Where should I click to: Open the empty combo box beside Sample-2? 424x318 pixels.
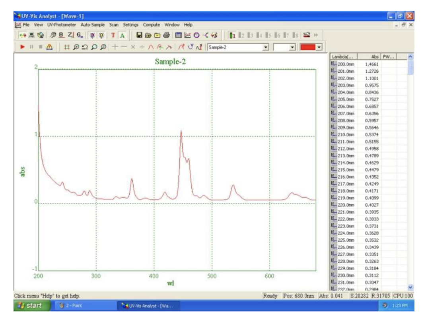coord(292,47)
